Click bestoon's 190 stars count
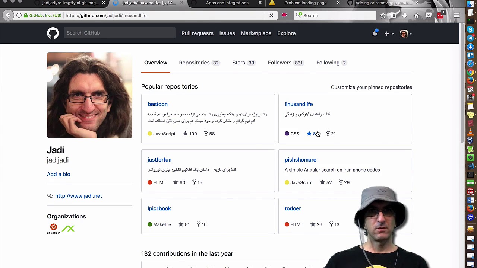477x268 pixels. coord(190,134)
